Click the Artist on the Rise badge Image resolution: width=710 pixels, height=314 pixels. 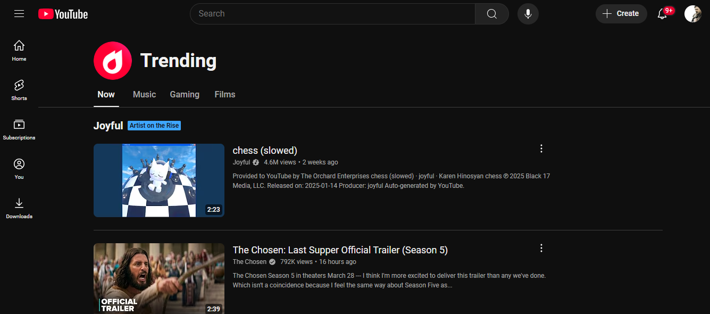click(154, 126)
